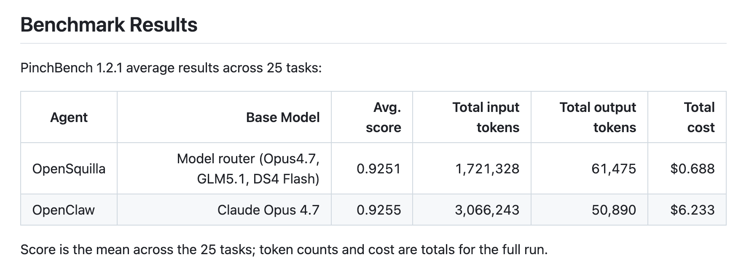
Task: Click the PinchBench 1.2.1 description text
Action: [171, 68]
